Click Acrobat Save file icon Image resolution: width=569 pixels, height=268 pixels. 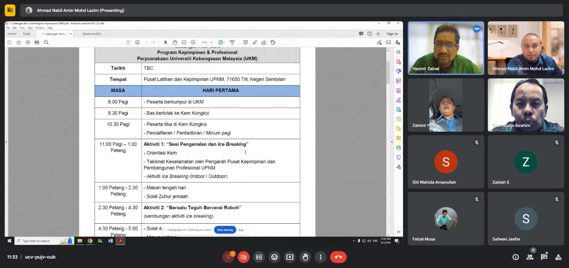[x=10, y=42]
